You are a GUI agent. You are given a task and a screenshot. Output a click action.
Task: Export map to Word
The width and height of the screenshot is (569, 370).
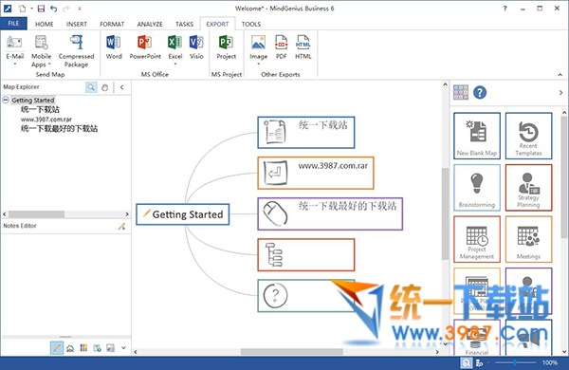114,47
